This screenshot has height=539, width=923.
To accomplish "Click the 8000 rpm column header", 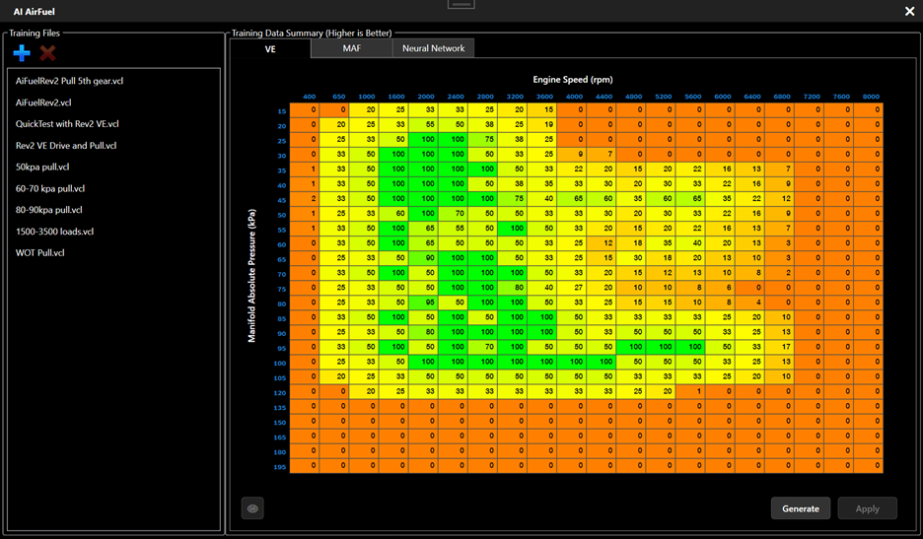I will 869,97.
